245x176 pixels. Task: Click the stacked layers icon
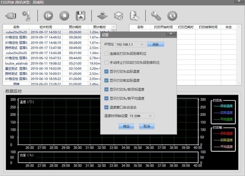pos(118,16)
